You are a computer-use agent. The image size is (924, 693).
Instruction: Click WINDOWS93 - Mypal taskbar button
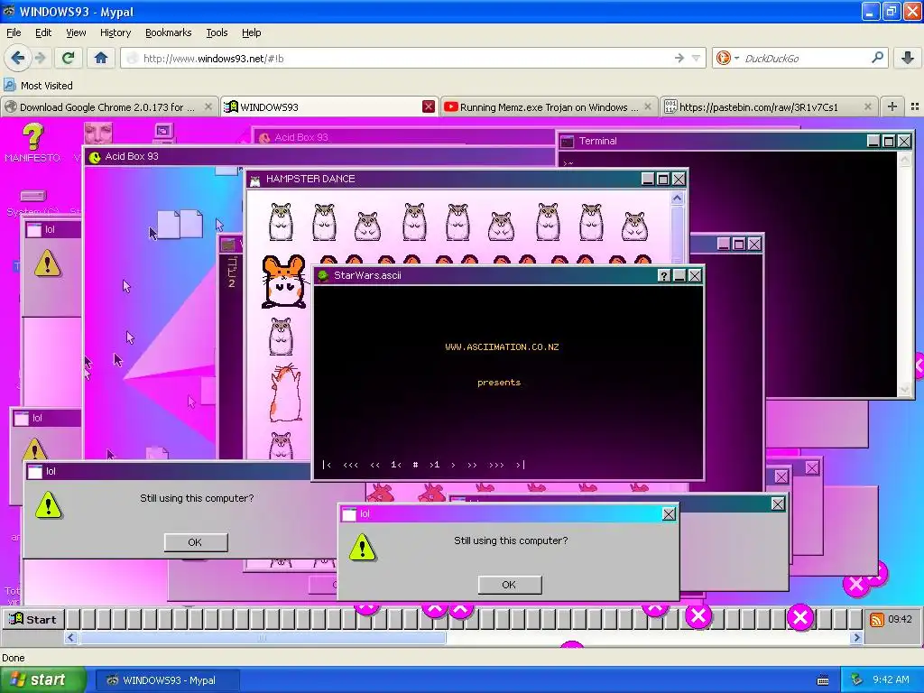pyautogui.click(x=168, y=680)
